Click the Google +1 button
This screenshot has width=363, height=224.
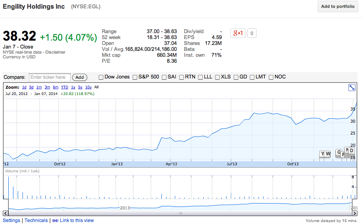238,33
